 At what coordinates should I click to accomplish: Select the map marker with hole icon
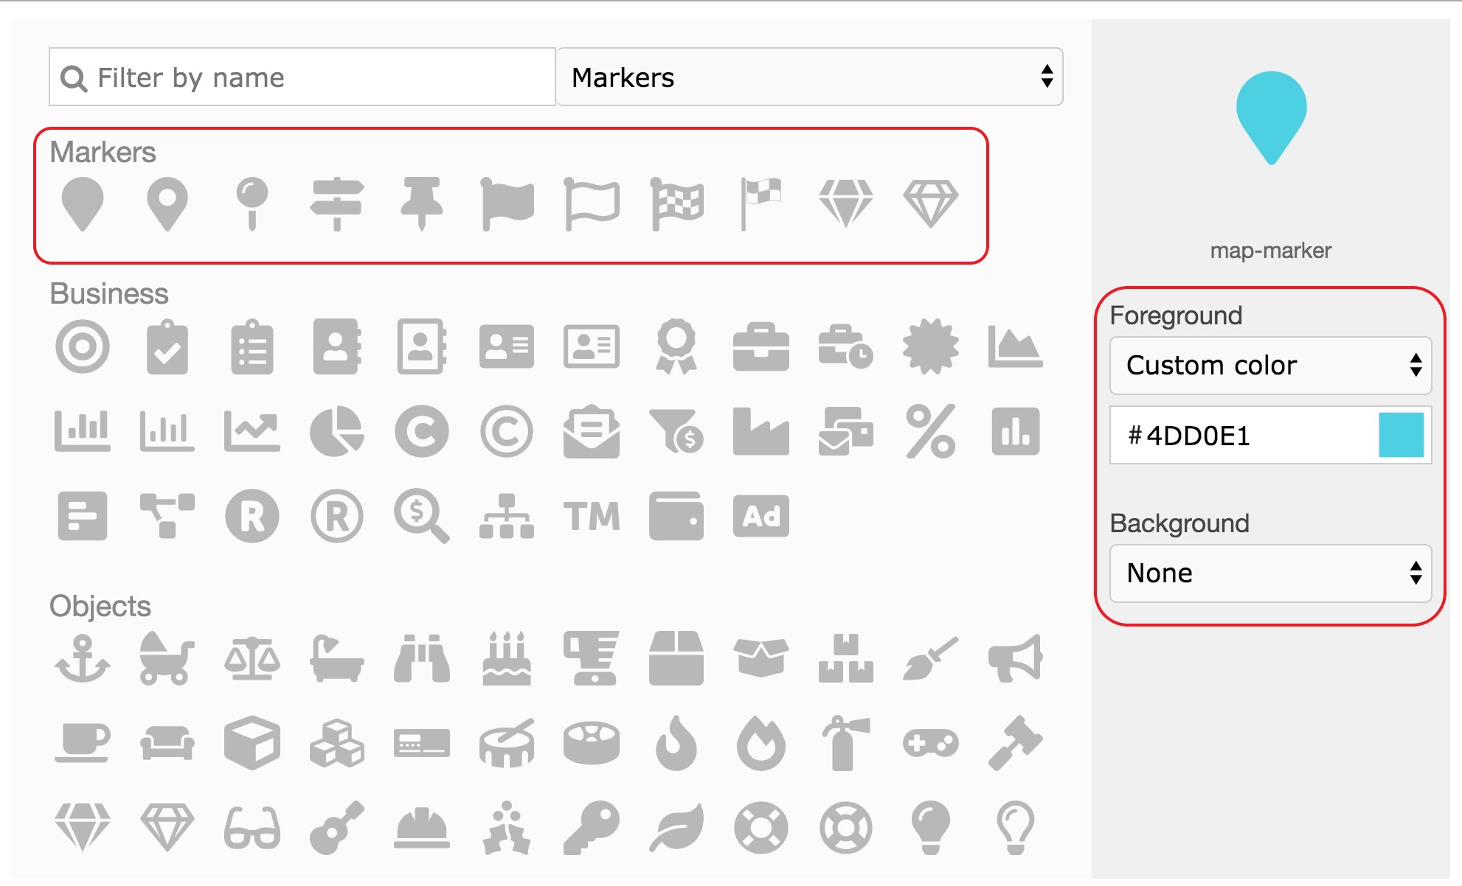167,203
